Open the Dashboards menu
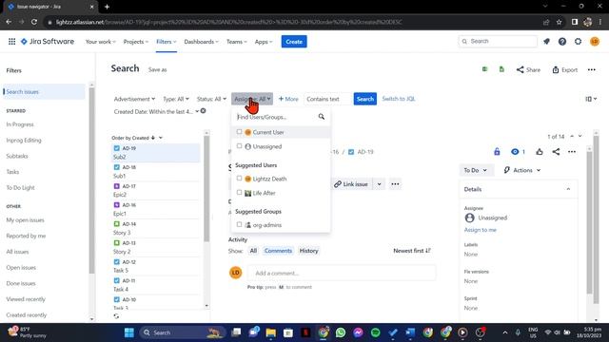This screenshot has width=609, height=342. (x=201, y=42)
